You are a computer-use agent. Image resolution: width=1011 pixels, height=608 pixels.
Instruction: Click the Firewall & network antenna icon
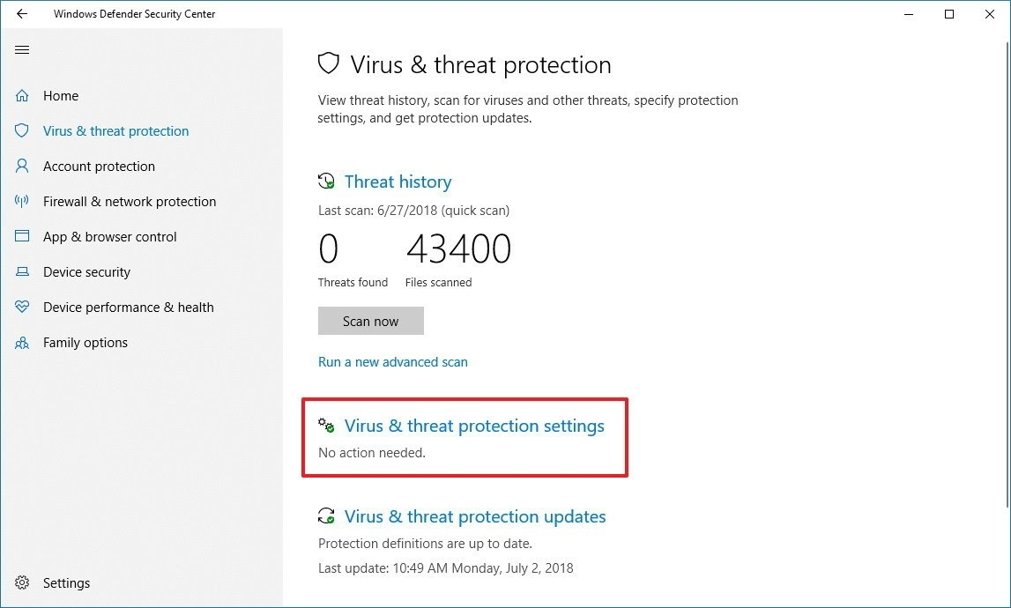point(22,201)
